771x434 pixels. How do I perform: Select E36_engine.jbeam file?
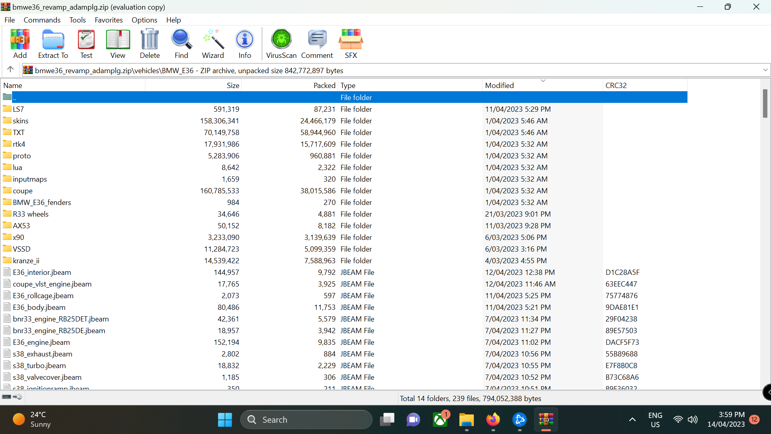coord(41,342)
